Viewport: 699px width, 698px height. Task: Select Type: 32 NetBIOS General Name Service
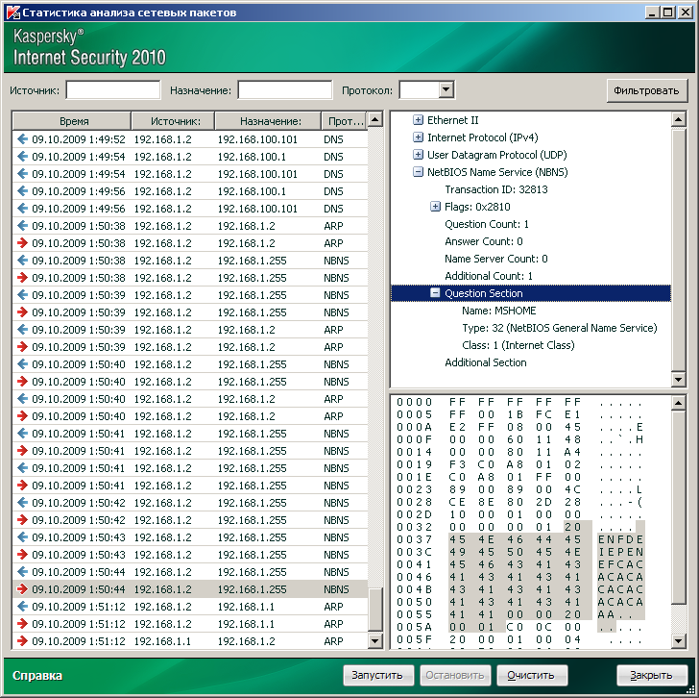[560, 328]
